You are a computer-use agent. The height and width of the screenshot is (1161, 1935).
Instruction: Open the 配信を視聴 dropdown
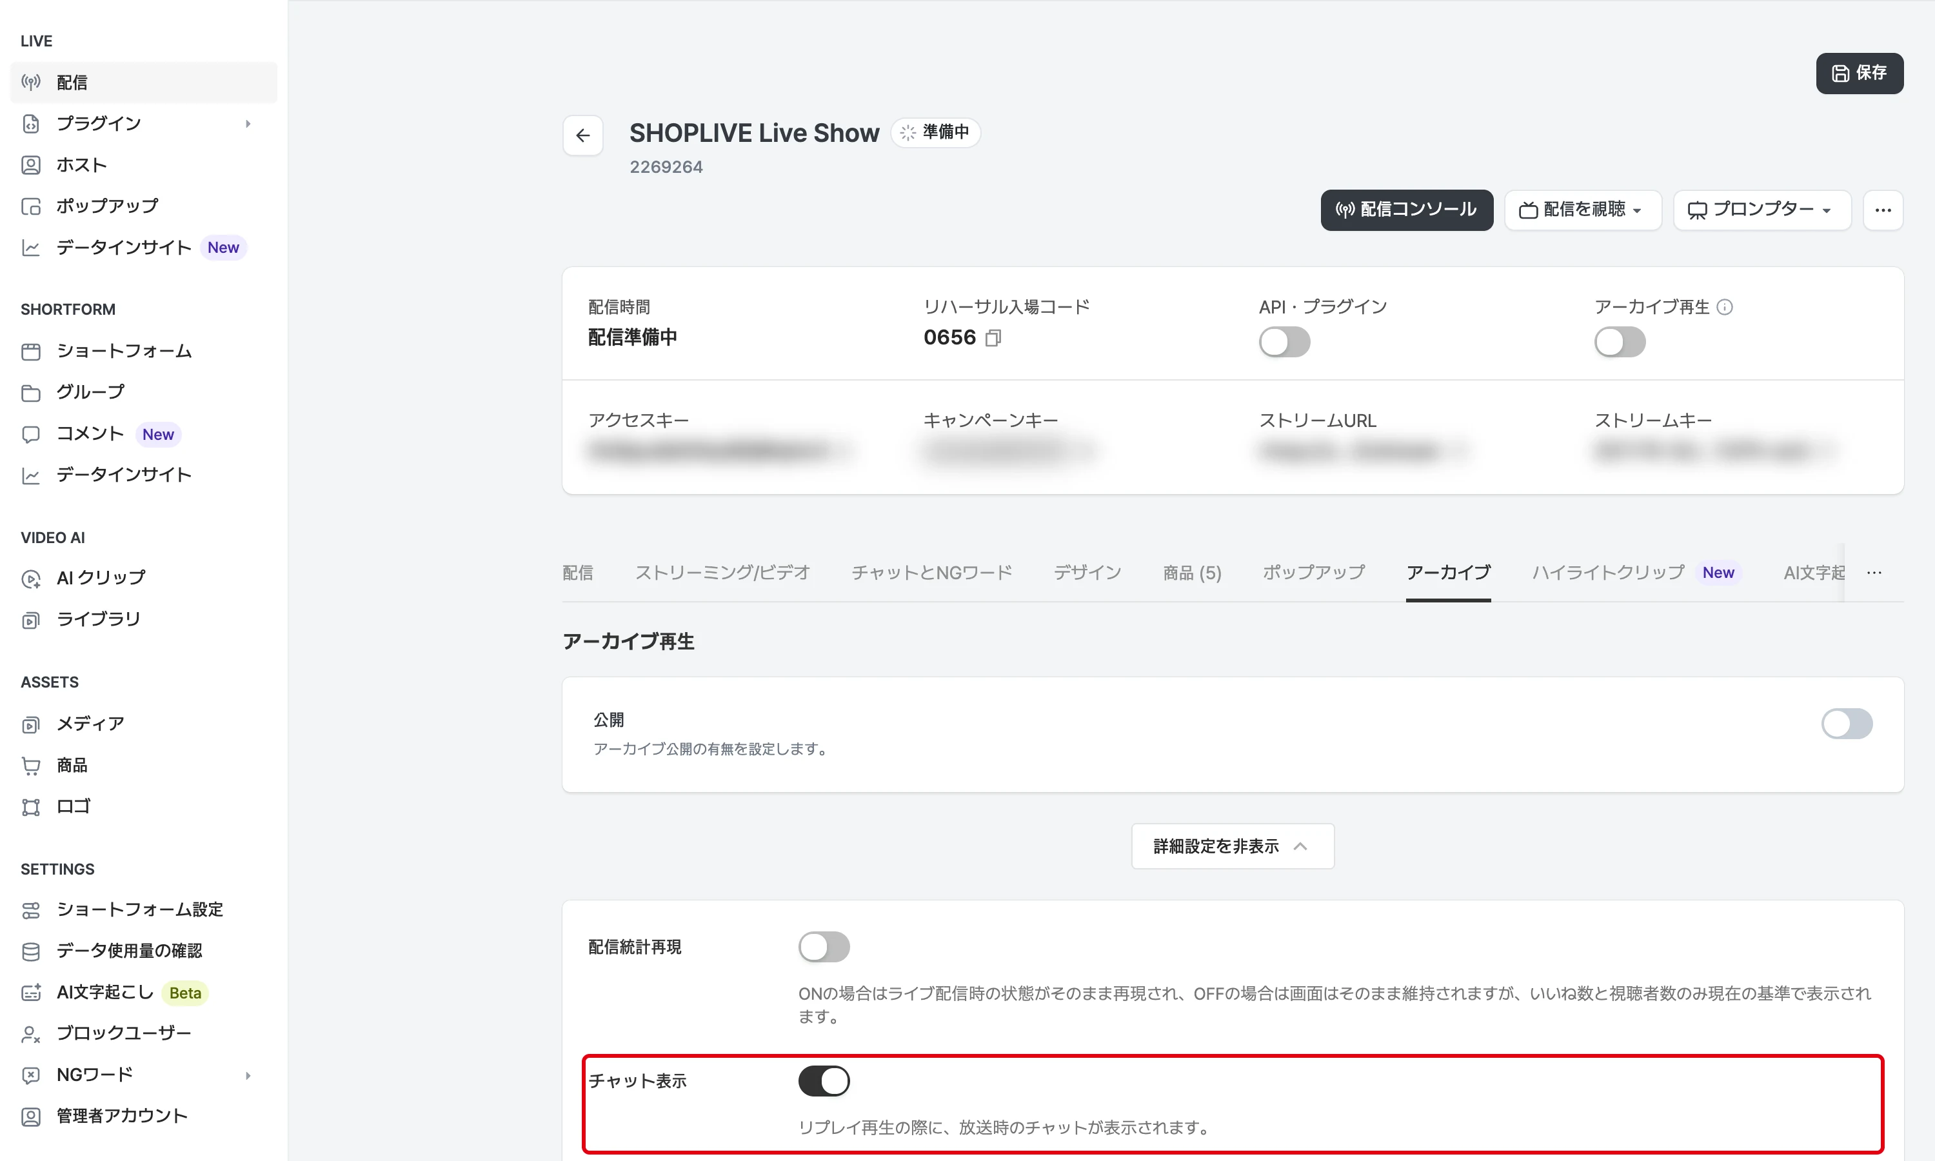[x=1582, y=210]
